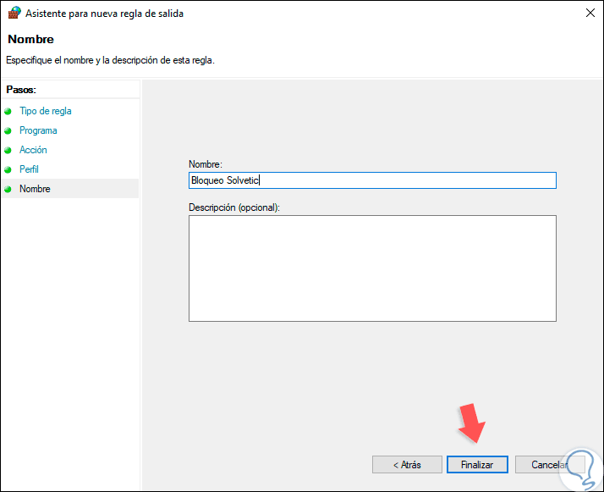Click inside the Descripción text area

coord(372,268)
